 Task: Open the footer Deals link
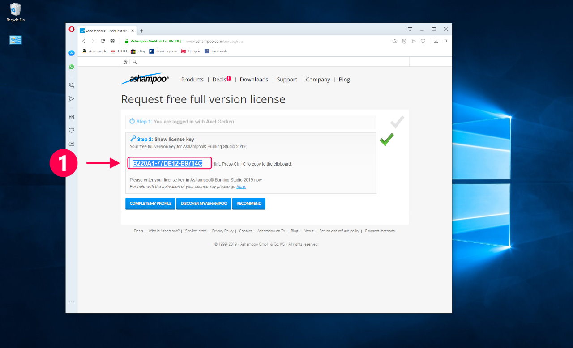point(138,231)
